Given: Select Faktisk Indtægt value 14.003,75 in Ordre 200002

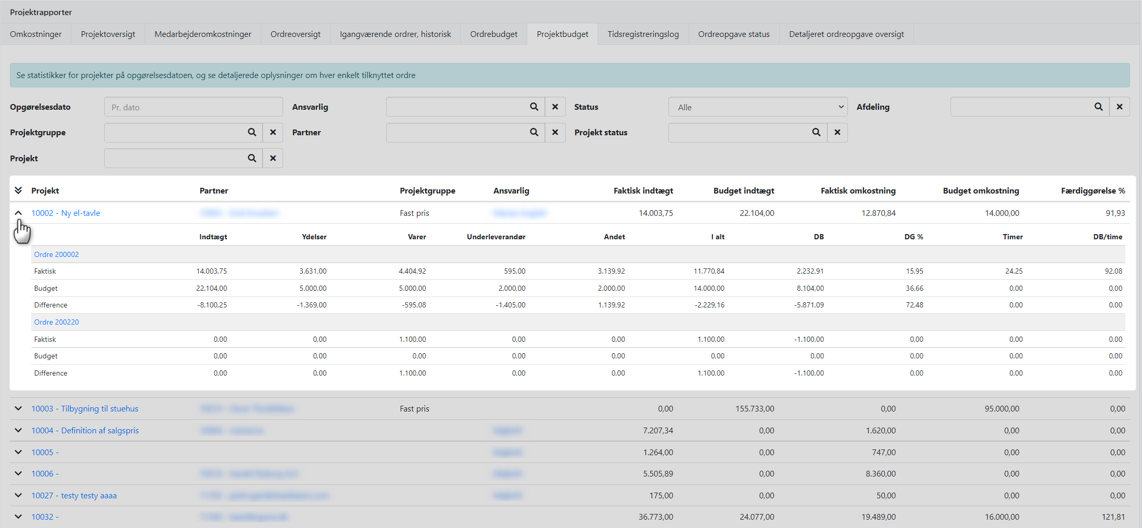Looking at the screenshot, I should pyautogui.click(x=211, y=271).
